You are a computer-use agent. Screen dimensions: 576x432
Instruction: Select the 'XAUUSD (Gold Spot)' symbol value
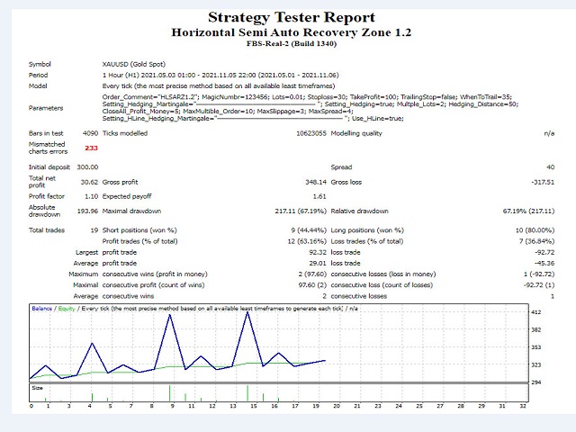134,64
